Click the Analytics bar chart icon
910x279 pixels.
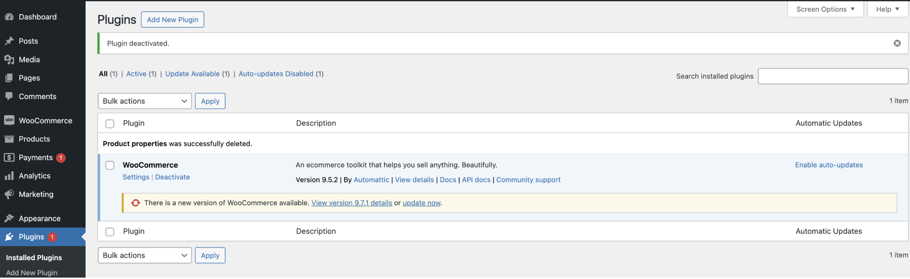(9, 176)
